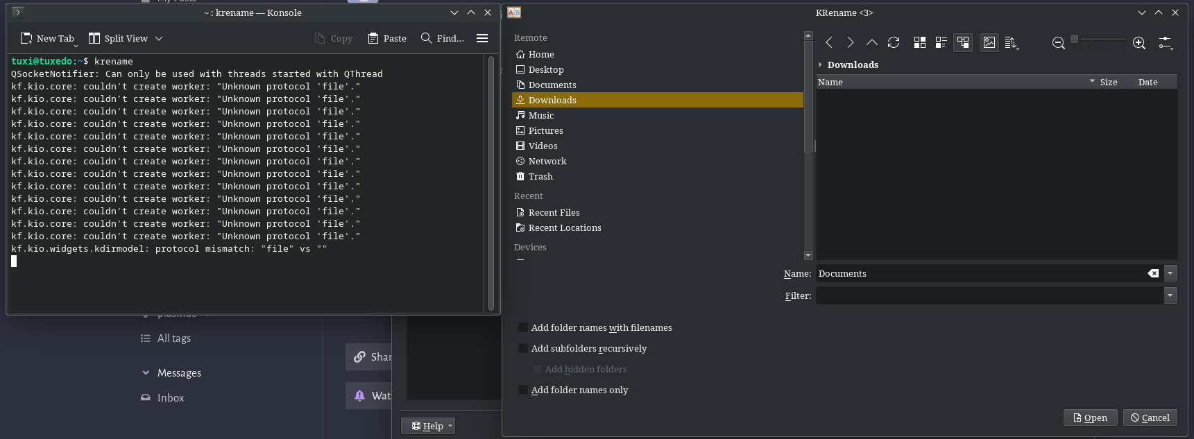
Task: Click Paste in Konsole toolbar
Action: point(387,38)
